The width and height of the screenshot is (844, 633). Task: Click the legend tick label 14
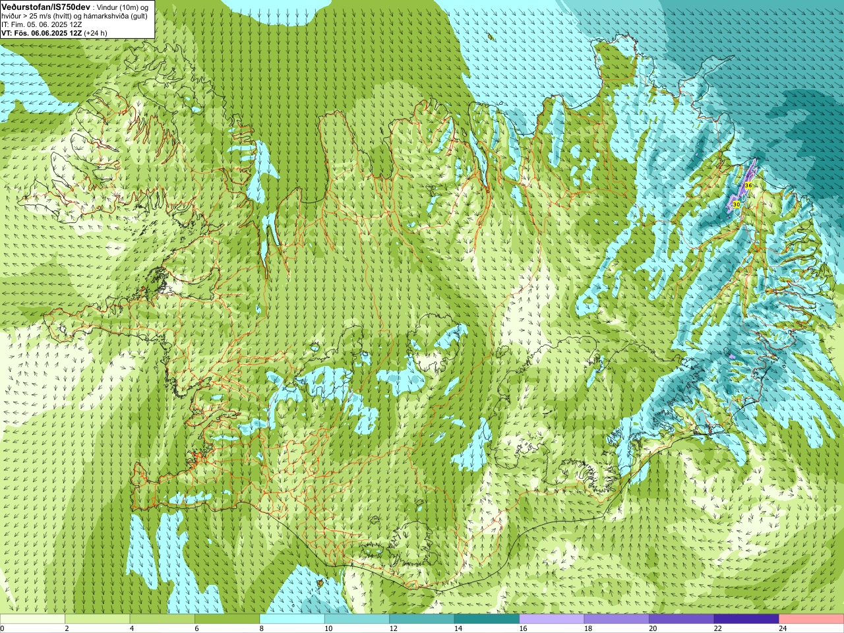point(458,628)
